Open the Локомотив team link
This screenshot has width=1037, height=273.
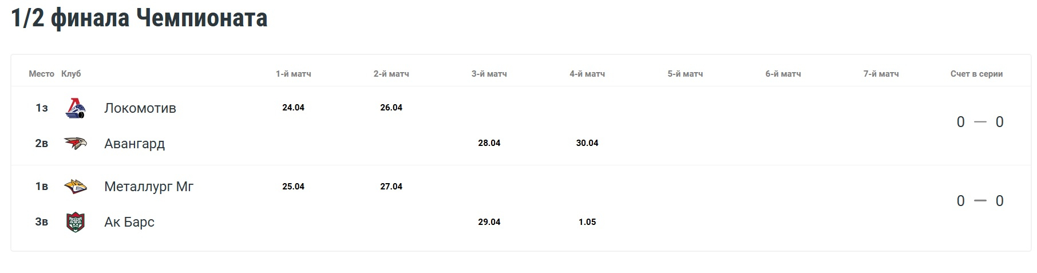(140, 108)
